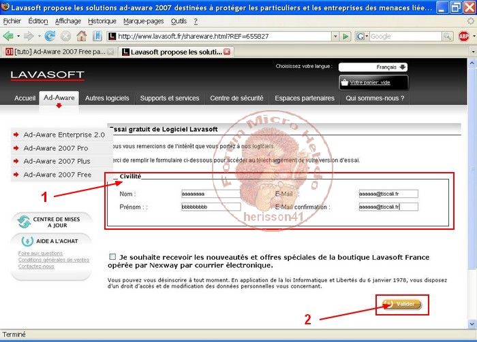Open the Marque-pages menu
Viewport: 477px width, 342px height.
click(x=143, y=21)
